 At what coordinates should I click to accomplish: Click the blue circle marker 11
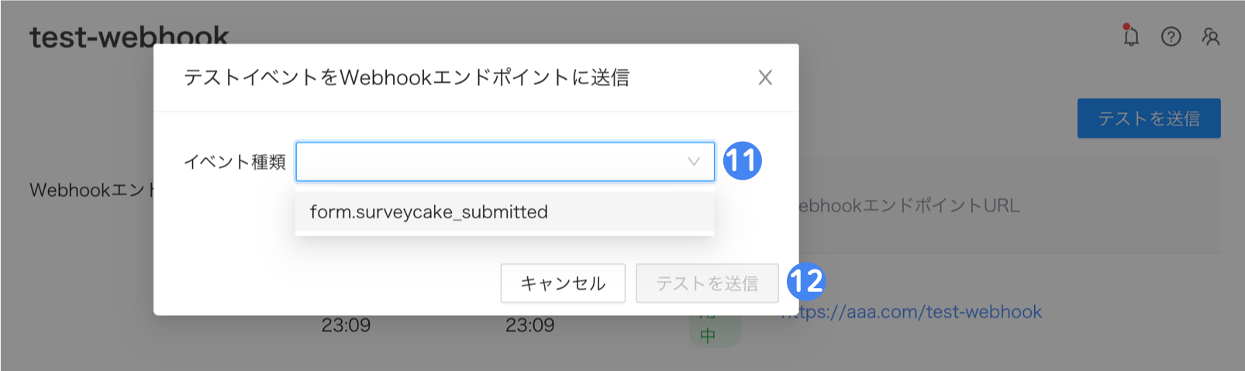743,161
